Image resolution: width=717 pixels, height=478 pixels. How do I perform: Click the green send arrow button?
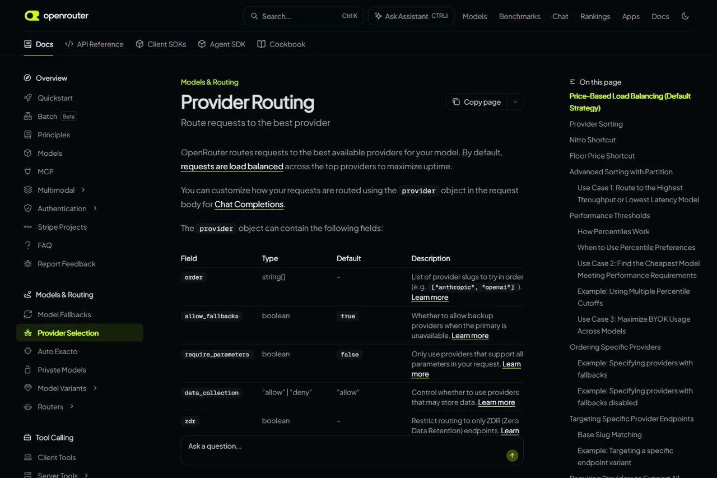click(x=512, y=456)
